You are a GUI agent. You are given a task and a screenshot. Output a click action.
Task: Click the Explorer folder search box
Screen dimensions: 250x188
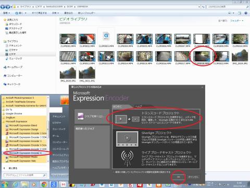click(228, 7)
